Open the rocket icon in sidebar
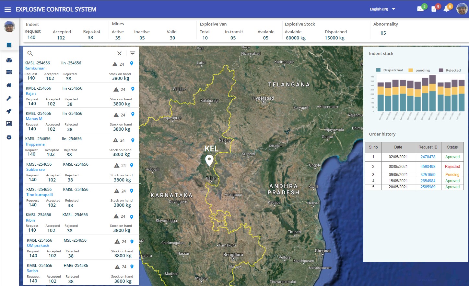 pos(9,111)
